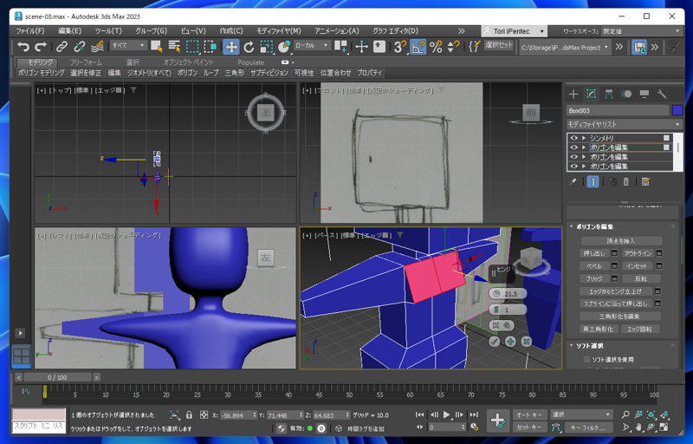Toggle the Percent Snap icon
The height and width of the screenshot is (444, 693).
(436, 47)
